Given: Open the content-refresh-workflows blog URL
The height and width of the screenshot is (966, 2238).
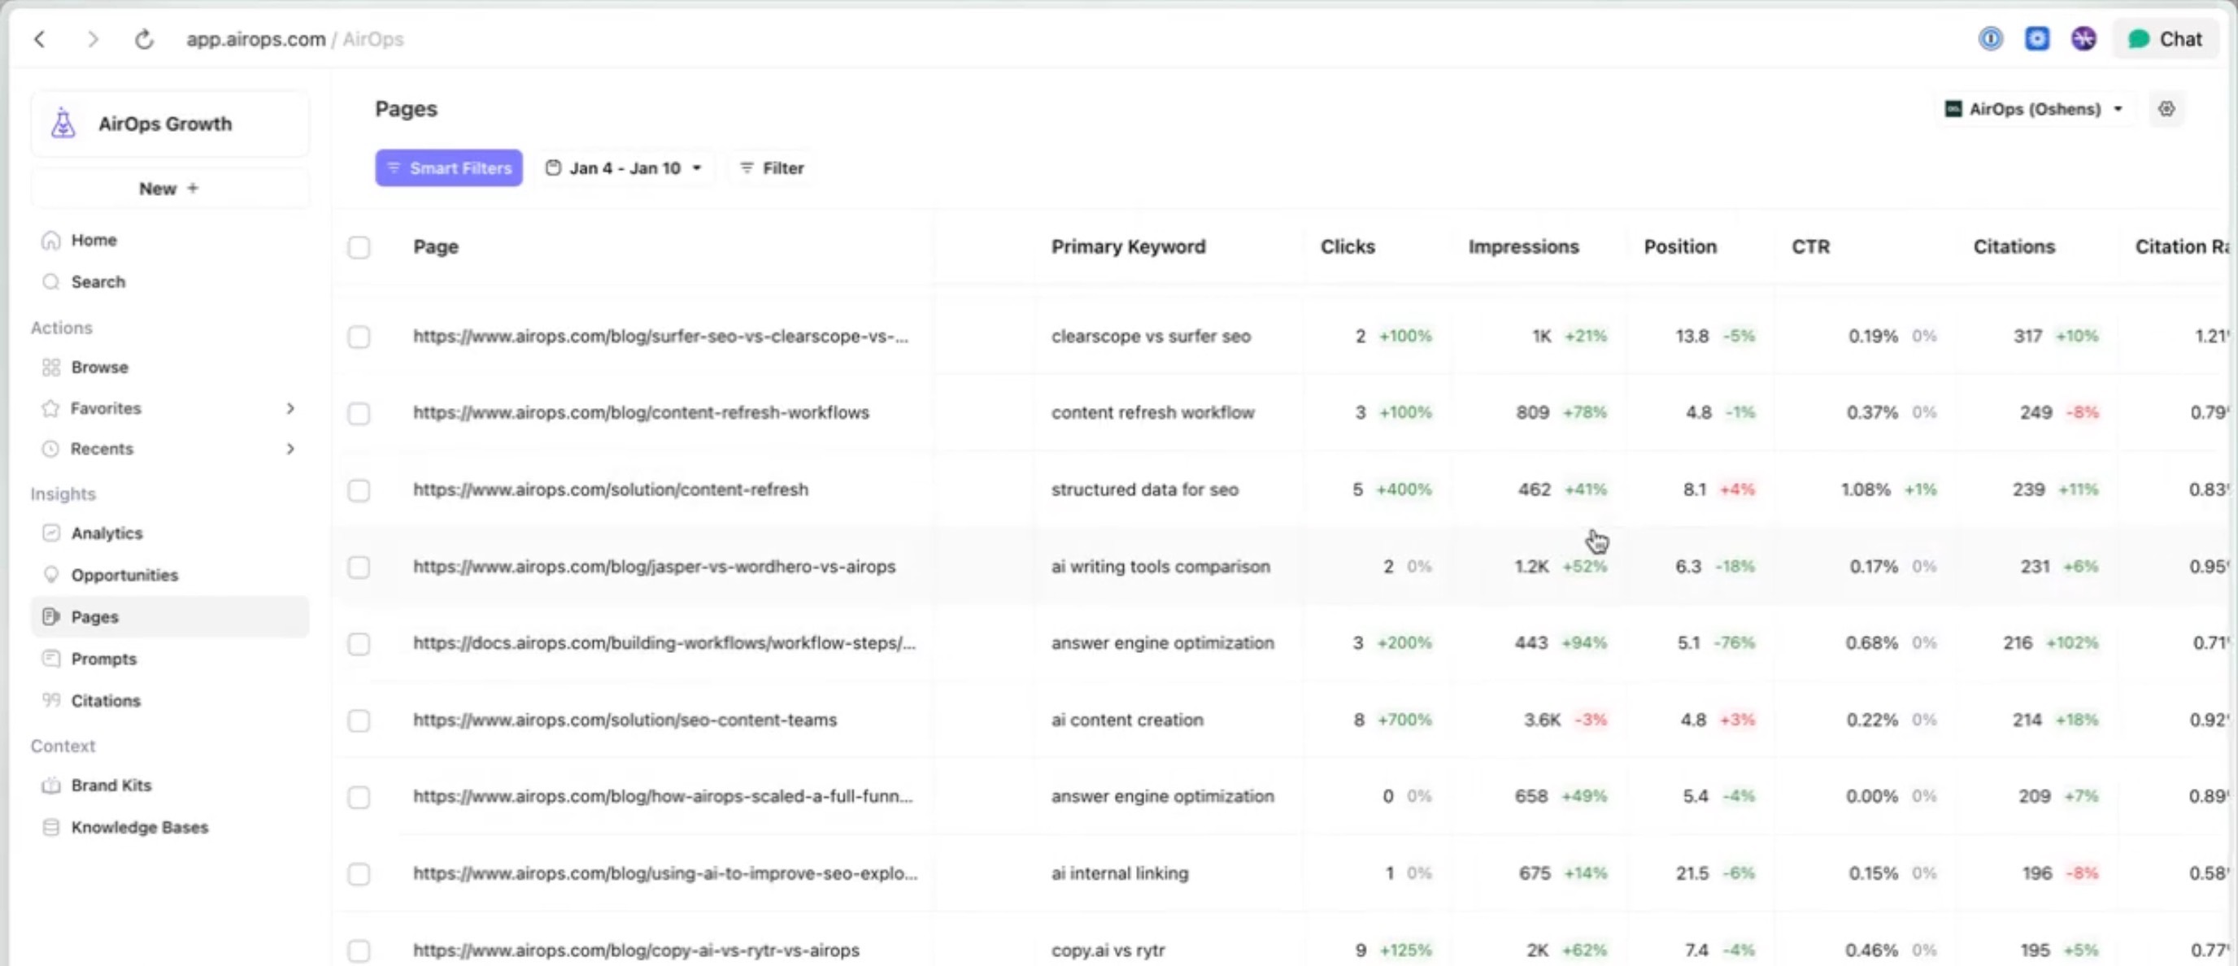Looking at the screenshot, I should 641,411.
